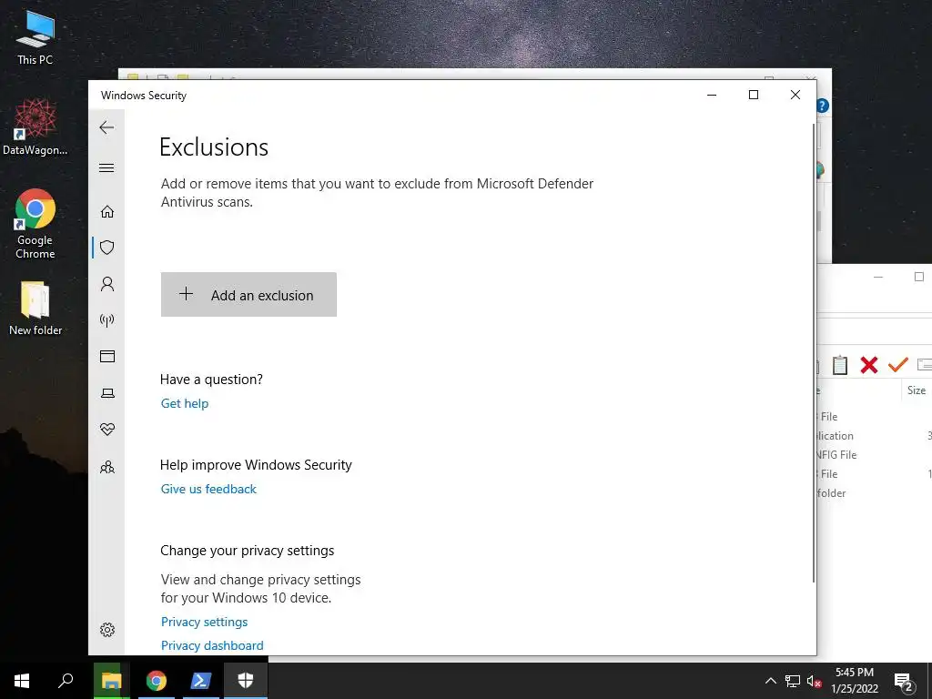This screenshot has height=699, width=932.
Task: Click the Size column header in background window
Action: click(916, 390)
